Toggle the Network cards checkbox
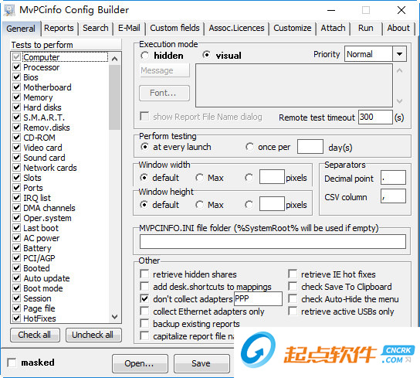The height and width of the screenshot is (378, 420). coord(17,168)
